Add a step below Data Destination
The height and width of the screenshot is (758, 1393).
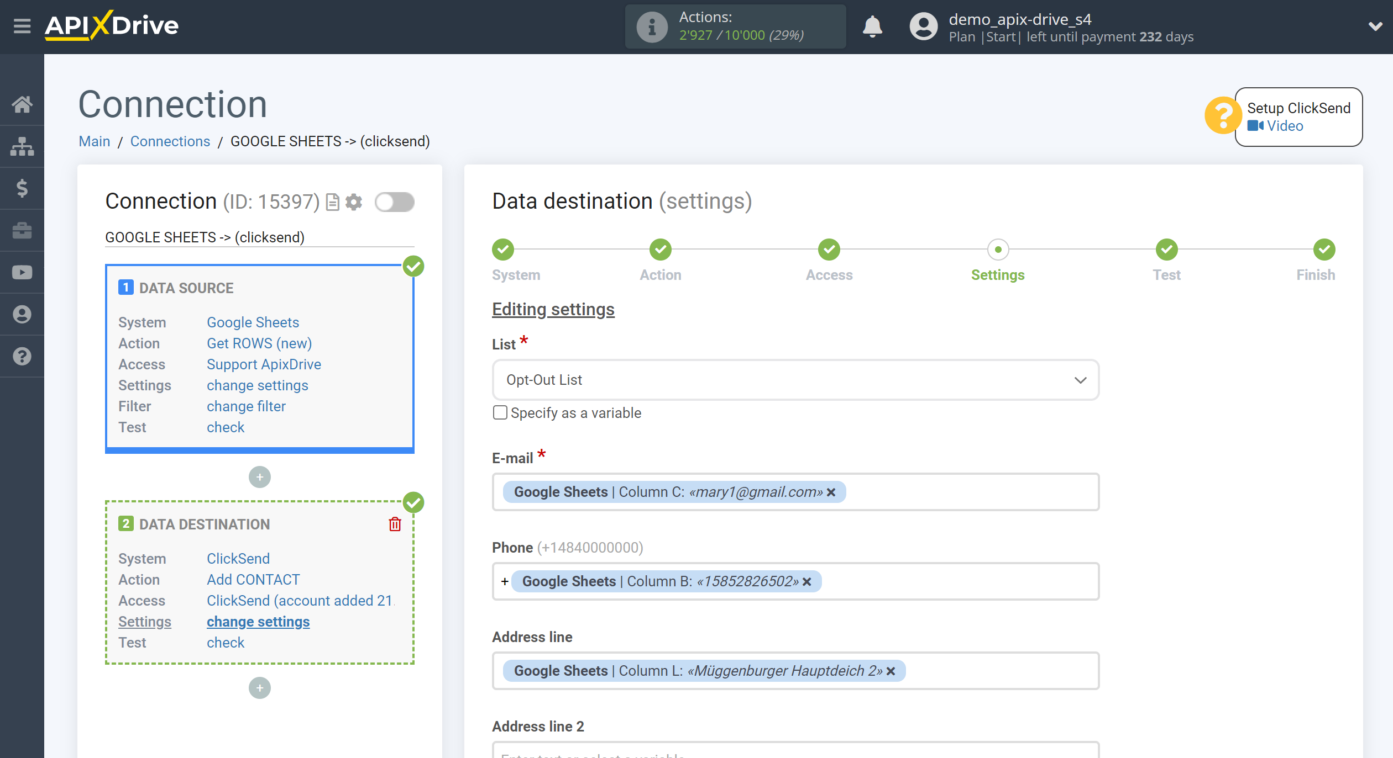[260, 688]
